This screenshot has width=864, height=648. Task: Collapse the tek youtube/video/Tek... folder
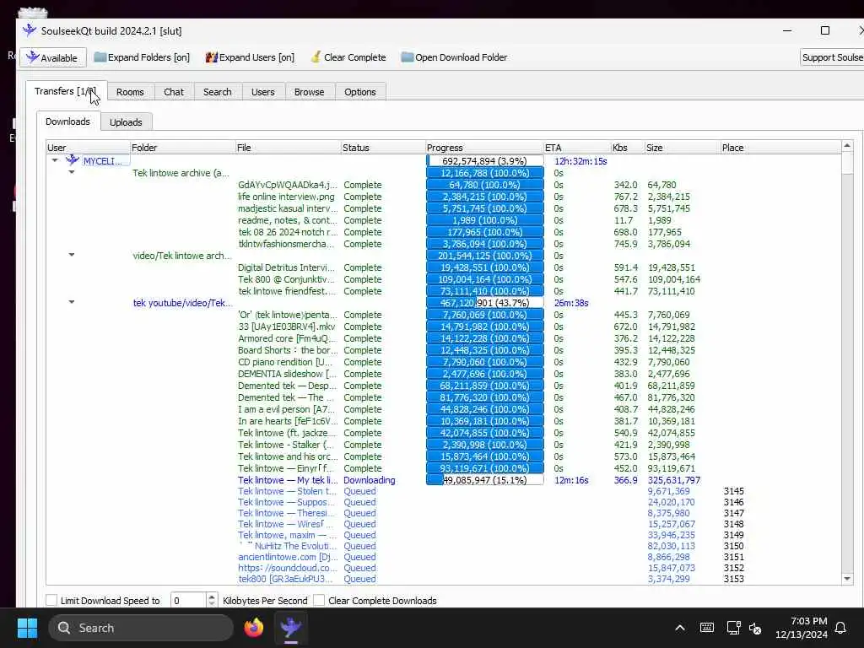72,302
